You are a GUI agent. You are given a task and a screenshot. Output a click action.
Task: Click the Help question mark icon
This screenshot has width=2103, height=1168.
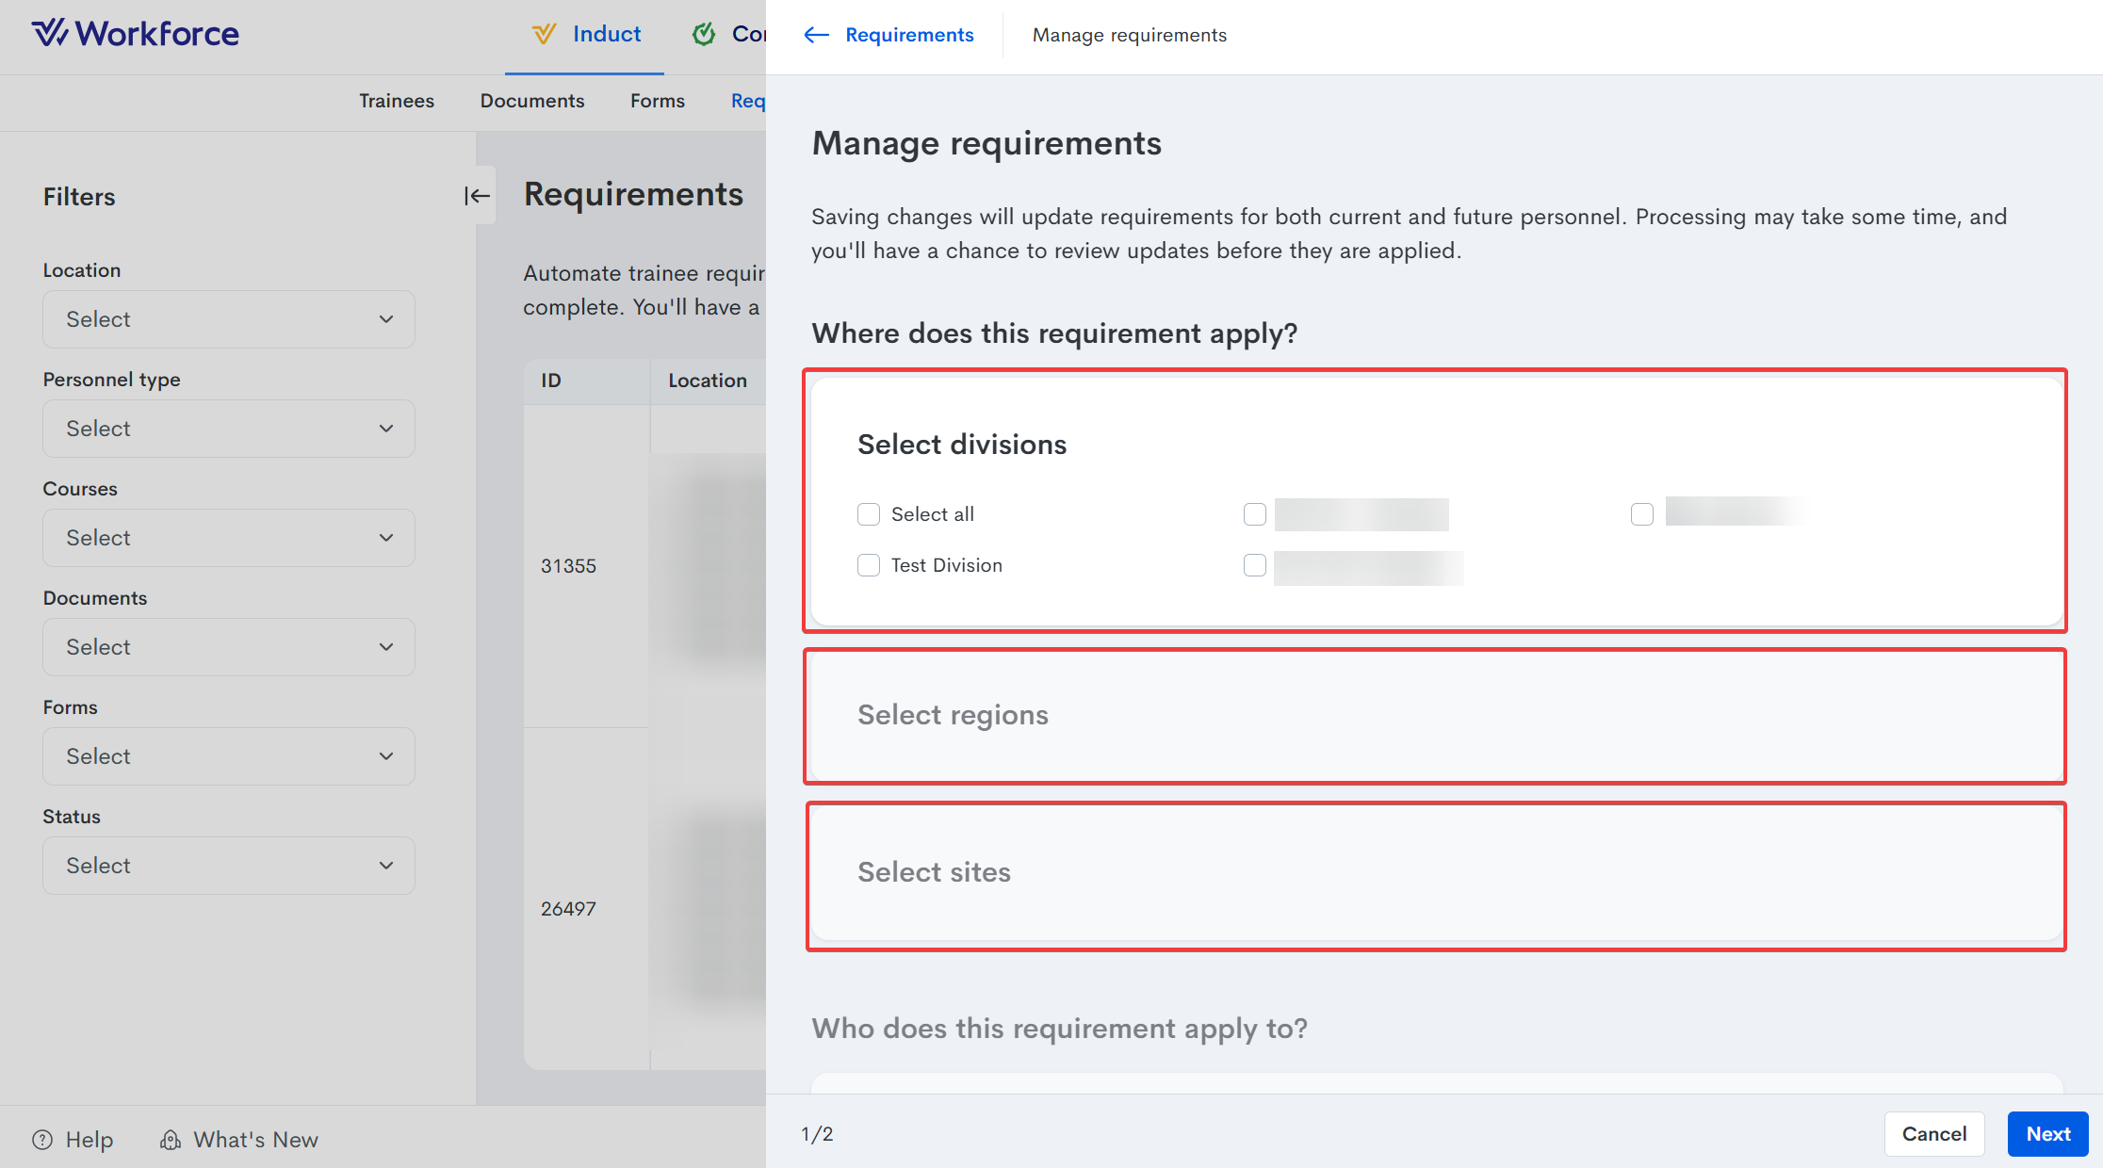pos(42,1140)
